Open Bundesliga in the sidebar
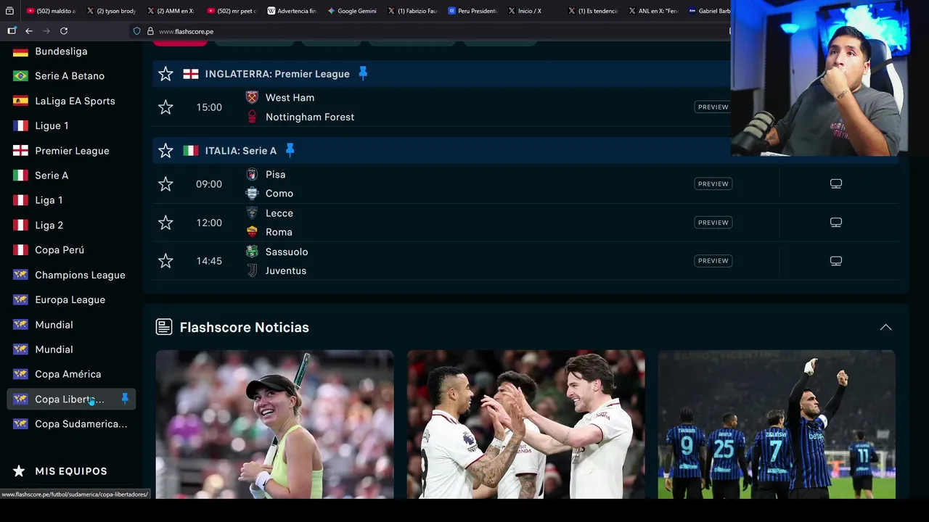 (61, 51)
